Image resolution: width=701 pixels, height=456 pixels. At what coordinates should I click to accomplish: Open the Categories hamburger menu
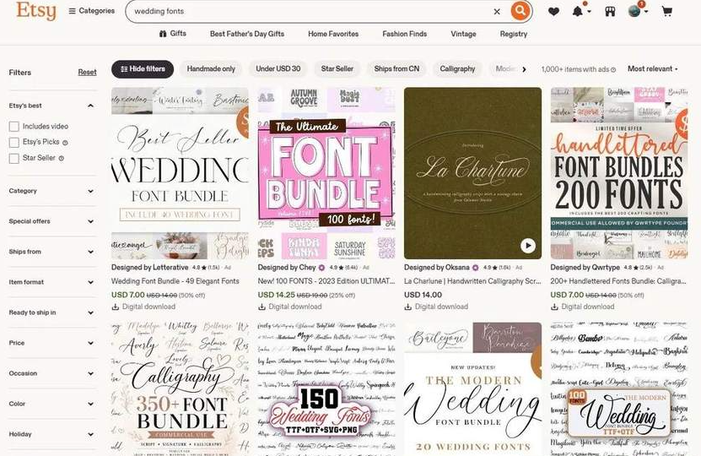coord(91,11)
